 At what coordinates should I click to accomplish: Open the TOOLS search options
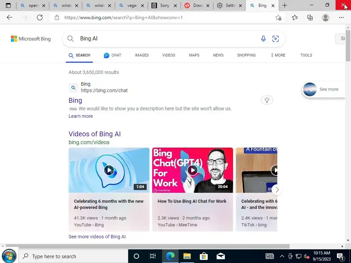coord(306,55)
